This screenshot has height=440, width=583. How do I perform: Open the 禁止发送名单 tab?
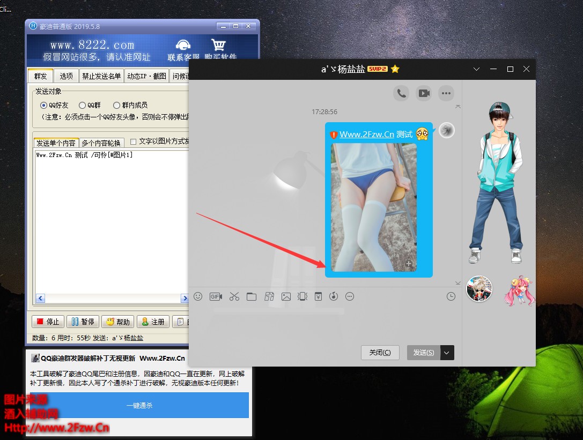click(x=101, y=76)
